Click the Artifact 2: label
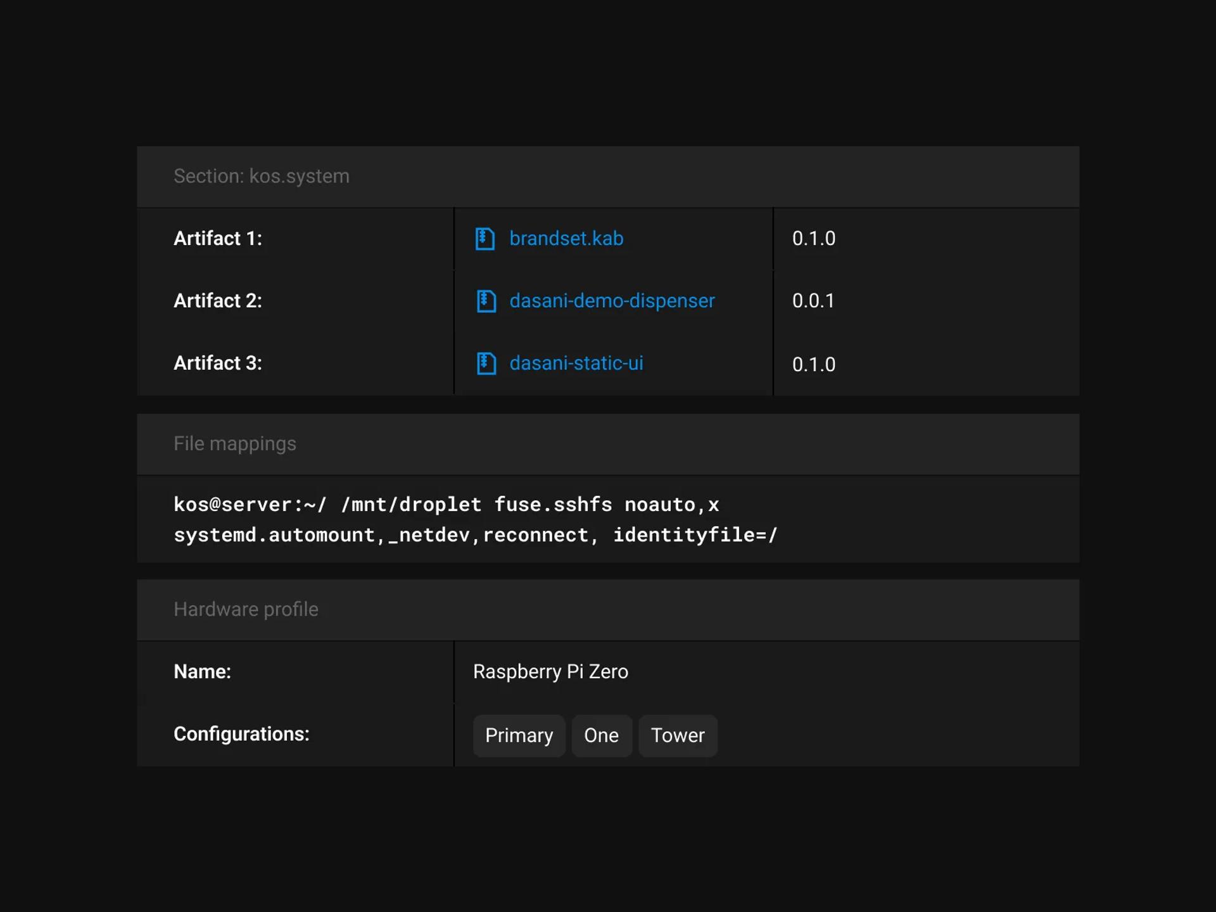Screen dimensions: 1216x912 [x=218, y=301]
